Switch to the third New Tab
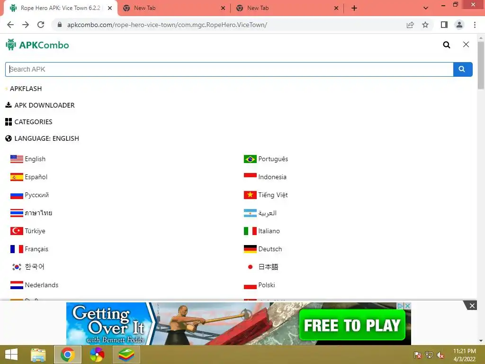Screen dimensions: 485x364 287,8
